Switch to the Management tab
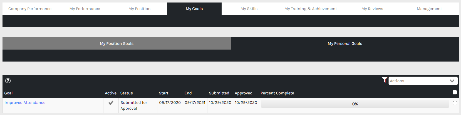461x115 pixels. pyautogui.click(x=429, y=9)
